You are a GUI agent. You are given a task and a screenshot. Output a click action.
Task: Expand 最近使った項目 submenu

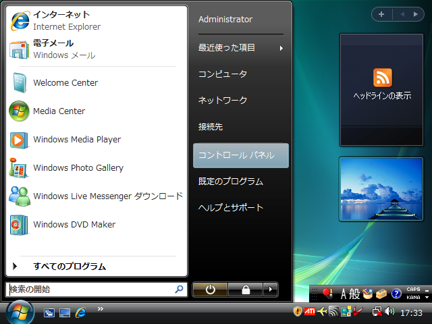click(241, 48)
